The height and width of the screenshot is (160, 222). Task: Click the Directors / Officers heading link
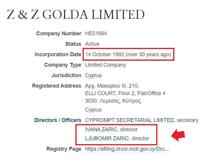pos(58,120)
